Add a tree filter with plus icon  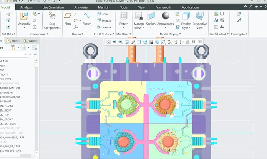[35, 54]
